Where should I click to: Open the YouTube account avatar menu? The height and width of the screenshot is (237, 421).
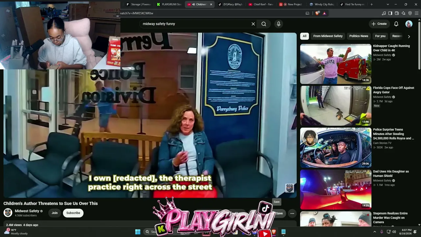tap(409, 24)
